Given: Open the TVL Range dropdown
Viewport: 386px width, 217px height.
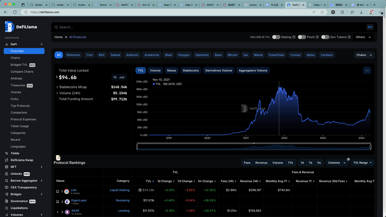Looking at the screenshot, I should 363,162.
